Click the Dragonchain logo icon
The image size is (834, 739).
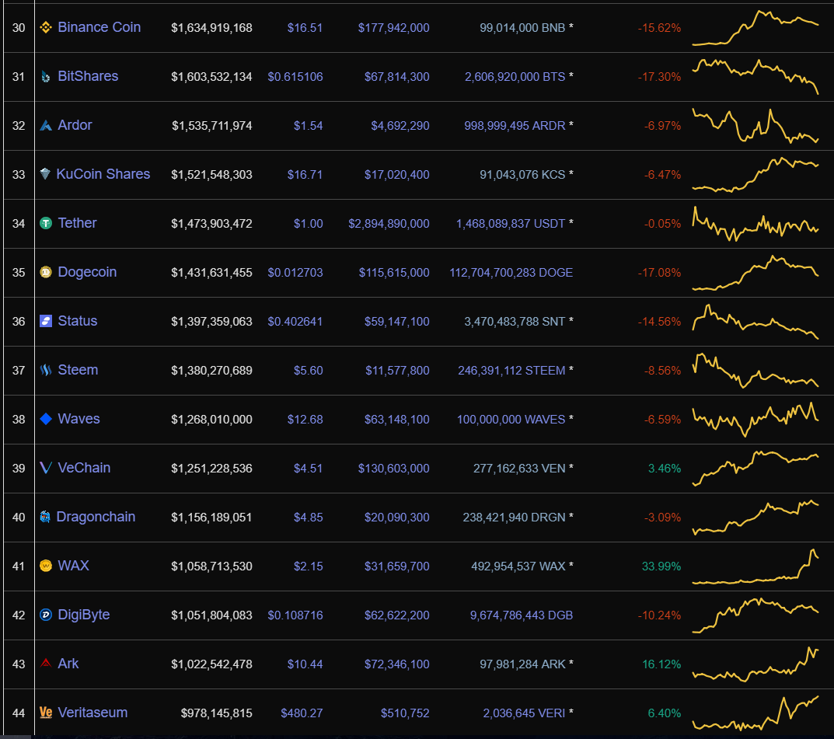(x=45, y=517)
